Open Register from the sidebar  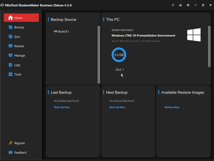click(19, 143)
